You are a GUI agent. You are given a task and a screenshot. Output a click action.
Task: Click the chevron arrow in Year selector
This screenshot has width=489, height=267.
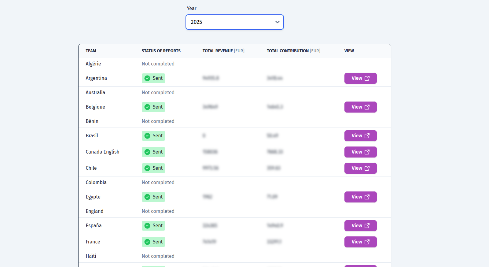(277, 22)
